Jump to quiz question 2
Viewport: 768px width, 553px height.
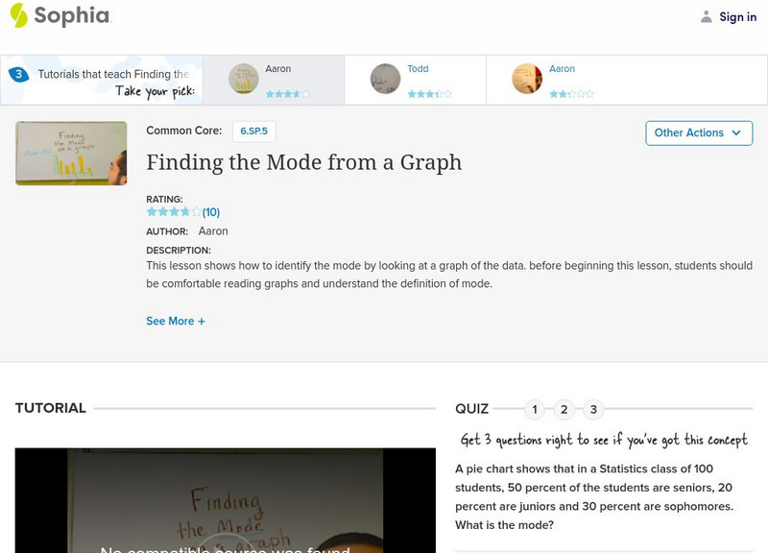pos(564,410)
